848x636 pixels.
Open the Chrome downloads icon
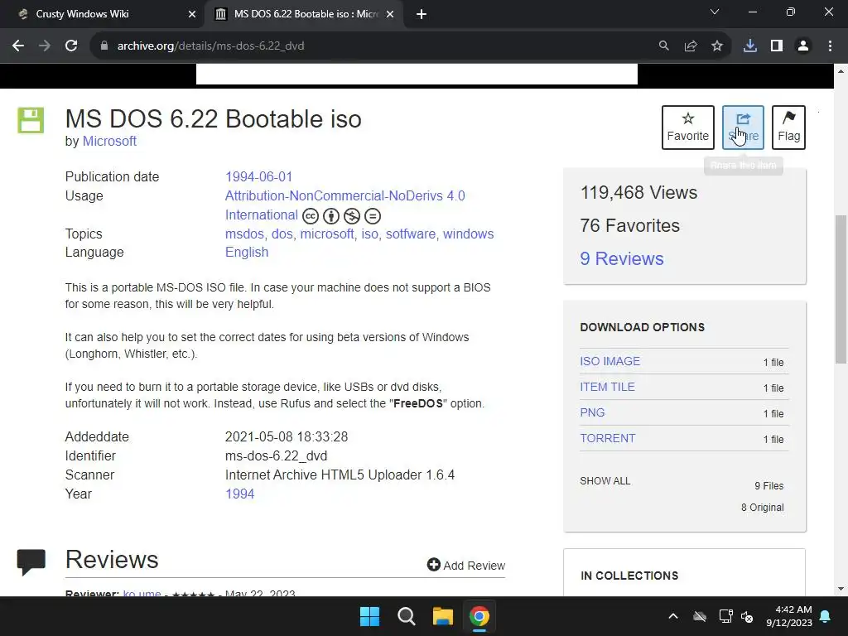pos(750,46)
